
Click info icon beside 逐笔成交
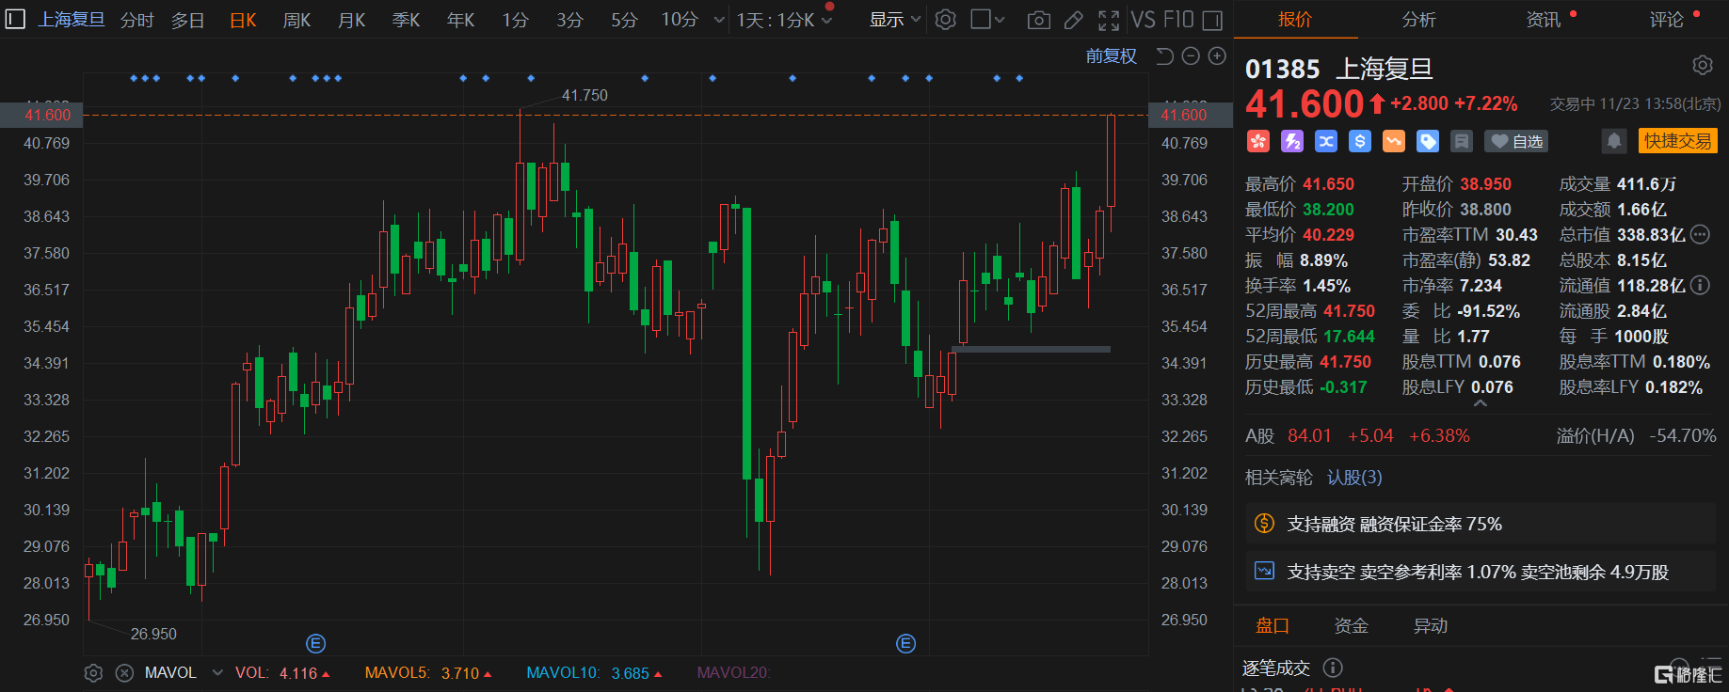1333,668
